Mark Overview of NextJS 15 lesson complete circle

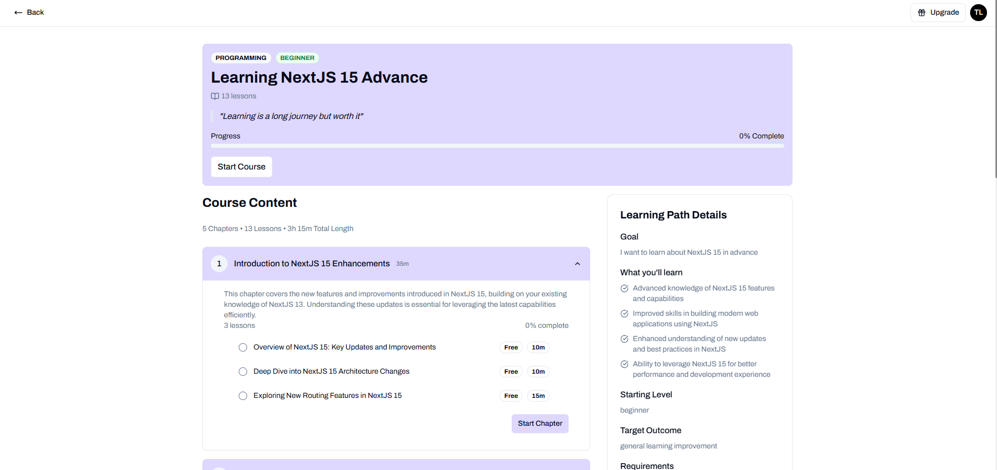pyautogui.click(x=243, y=347)
